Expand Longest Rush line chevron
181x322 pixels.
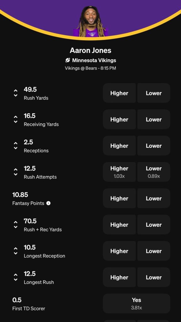click(15, 277)
